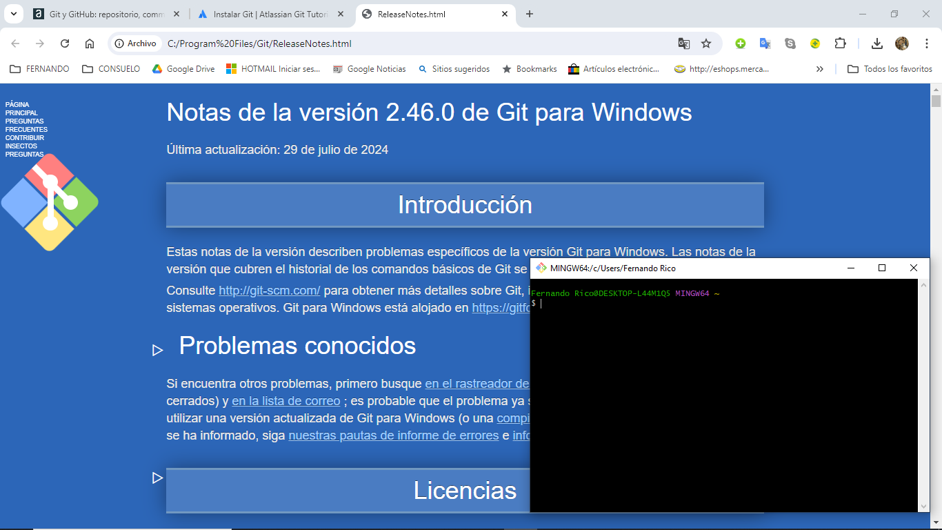The image size is (942, 530).
Task: Click the browser page scrollbar thumb
Action: (936, 101)
